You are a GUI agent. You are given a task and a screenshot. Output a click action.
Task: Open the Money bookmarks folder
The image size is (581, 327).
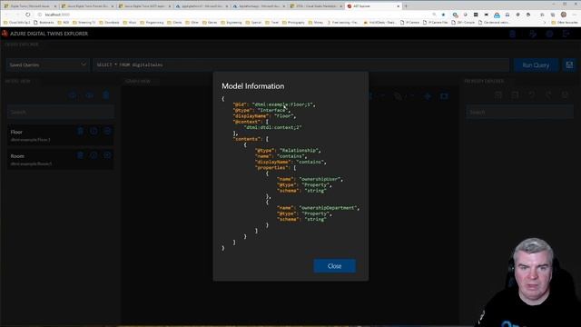coord(316,23)
